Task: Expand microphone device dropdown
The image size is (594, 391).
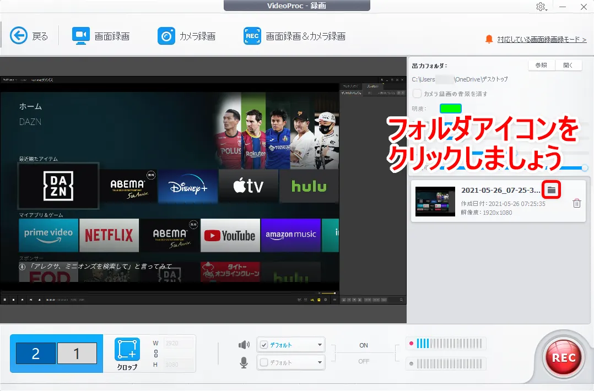Action: [x=320, y=362]
